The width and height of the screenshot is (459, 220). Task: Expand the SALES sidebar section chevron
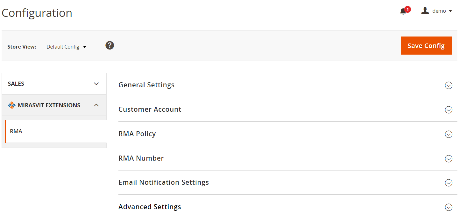click(x=96, y=84)
